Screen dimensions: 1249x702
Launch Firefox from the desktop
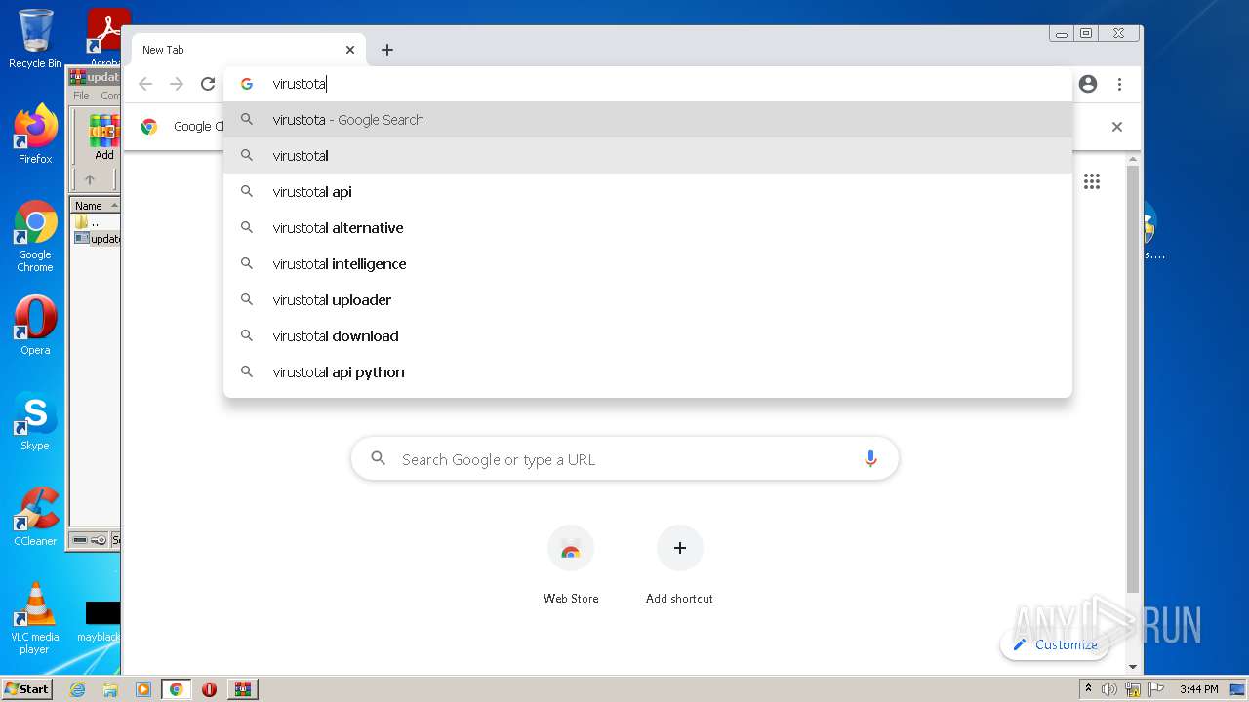[35, 135]
